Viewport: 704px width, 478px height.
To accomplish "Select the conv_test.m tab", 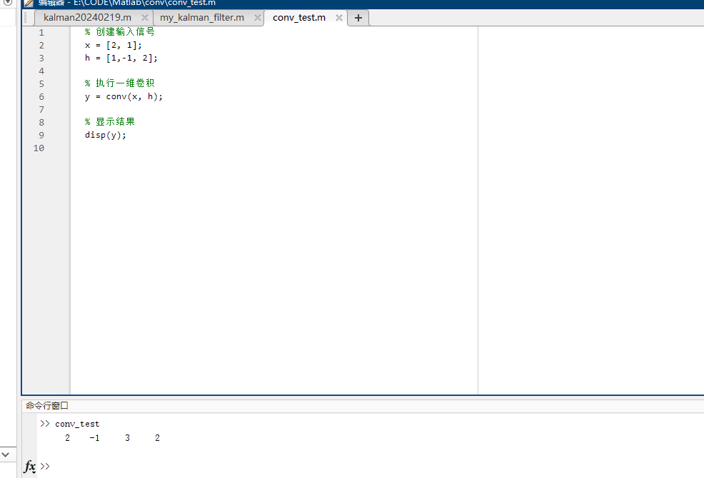I will (x=299, y=18).
